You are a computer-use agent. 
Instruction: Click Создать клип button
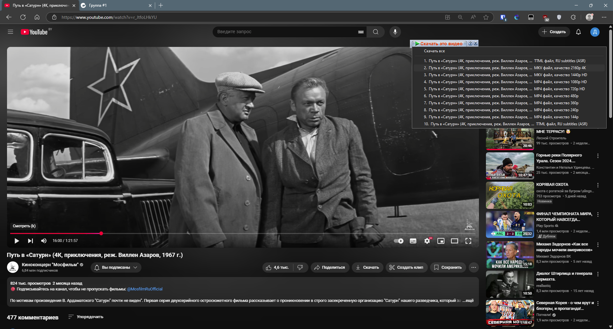point(406,267)
